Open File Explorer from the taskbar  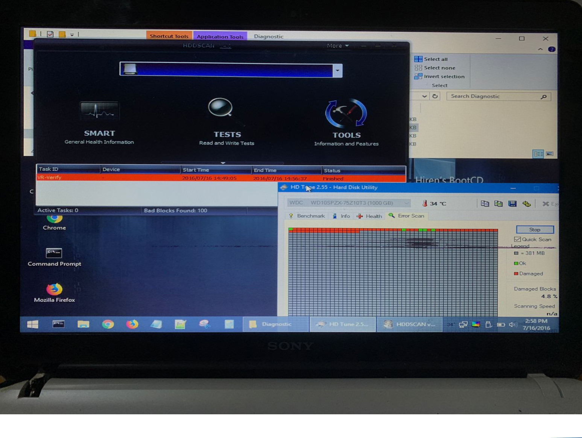point(83,324)
